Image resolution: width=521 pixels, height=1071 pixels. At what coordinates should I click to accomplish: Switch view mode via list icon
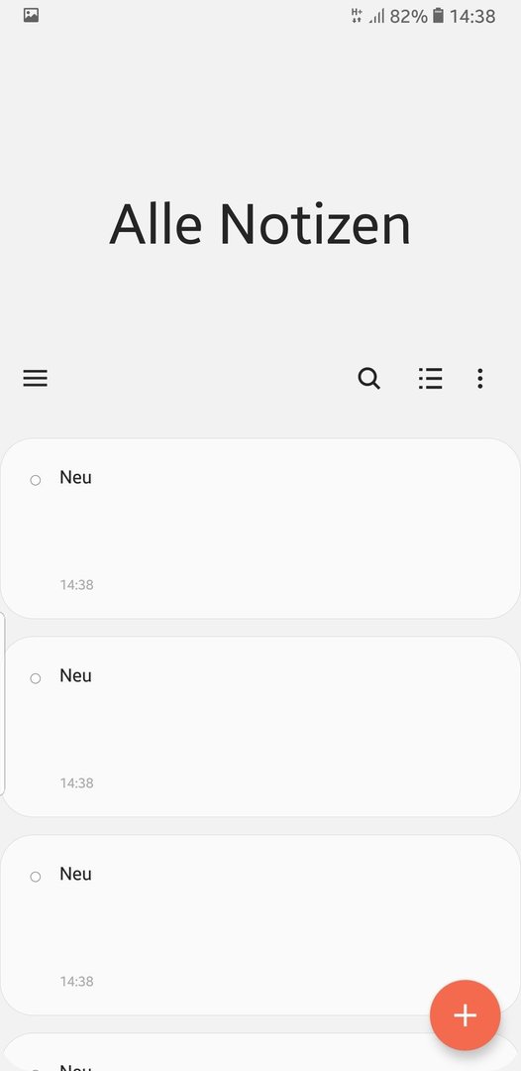click(x=430, y=378)
